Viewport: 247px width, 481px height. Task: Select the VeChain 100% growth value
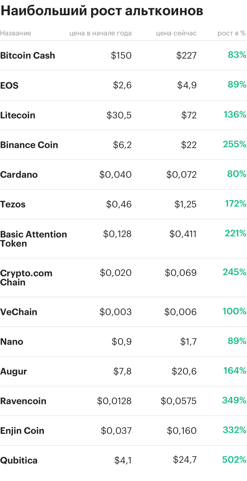pyautogui.click(x=234, y=311)
